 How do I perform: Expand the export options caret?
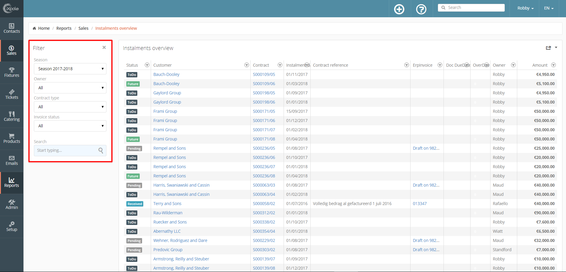556,47
